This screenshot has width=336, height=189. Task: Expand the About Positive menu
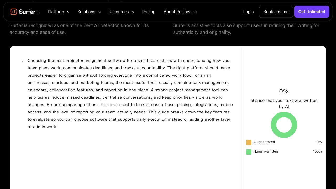pos(180,12)
